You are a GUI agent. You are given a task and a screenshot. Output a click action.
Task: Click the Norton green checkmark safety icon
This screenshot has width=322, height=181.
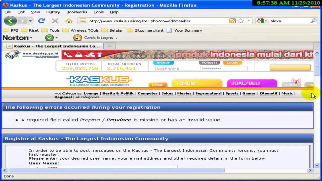pyautogui.click(x=50, y=38)
